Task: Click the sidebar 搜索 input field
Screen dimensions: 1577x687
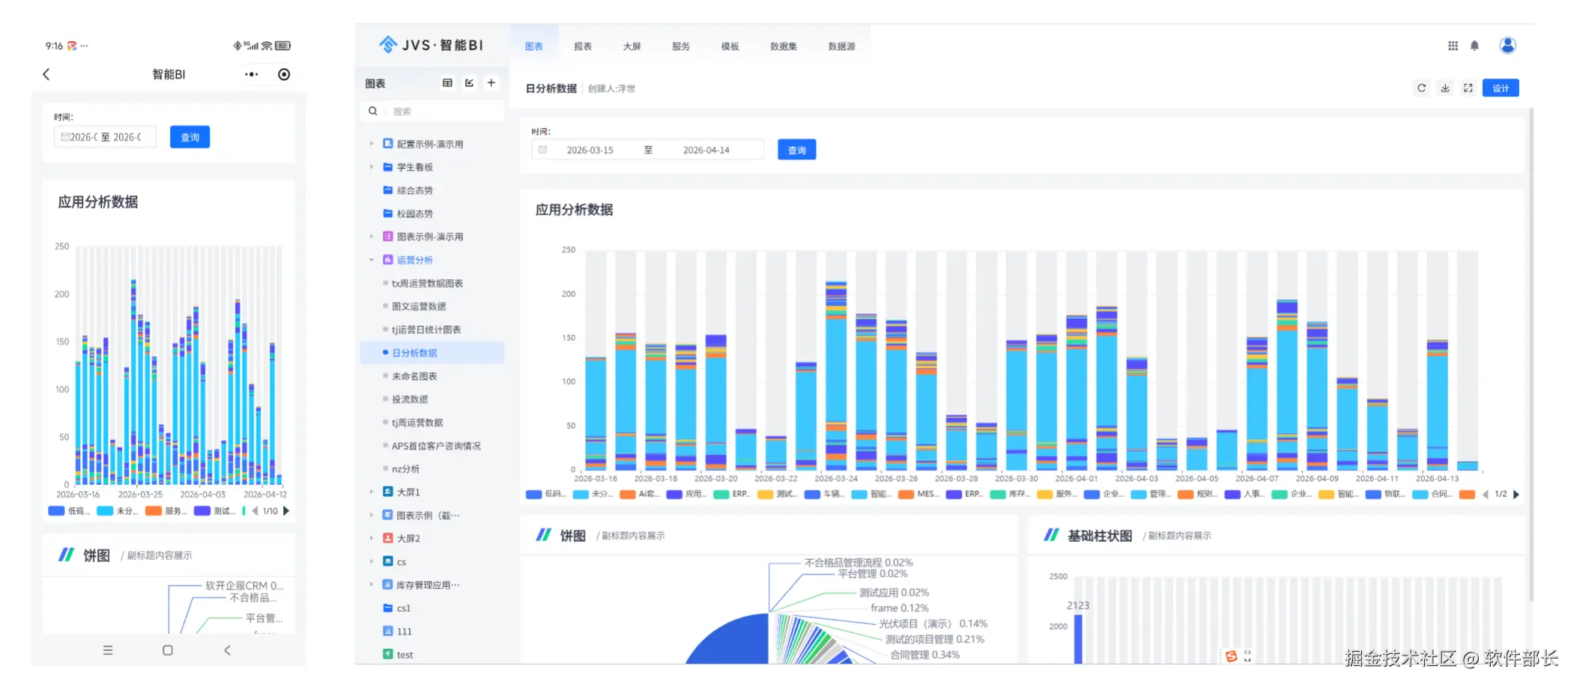Action: 445,112
